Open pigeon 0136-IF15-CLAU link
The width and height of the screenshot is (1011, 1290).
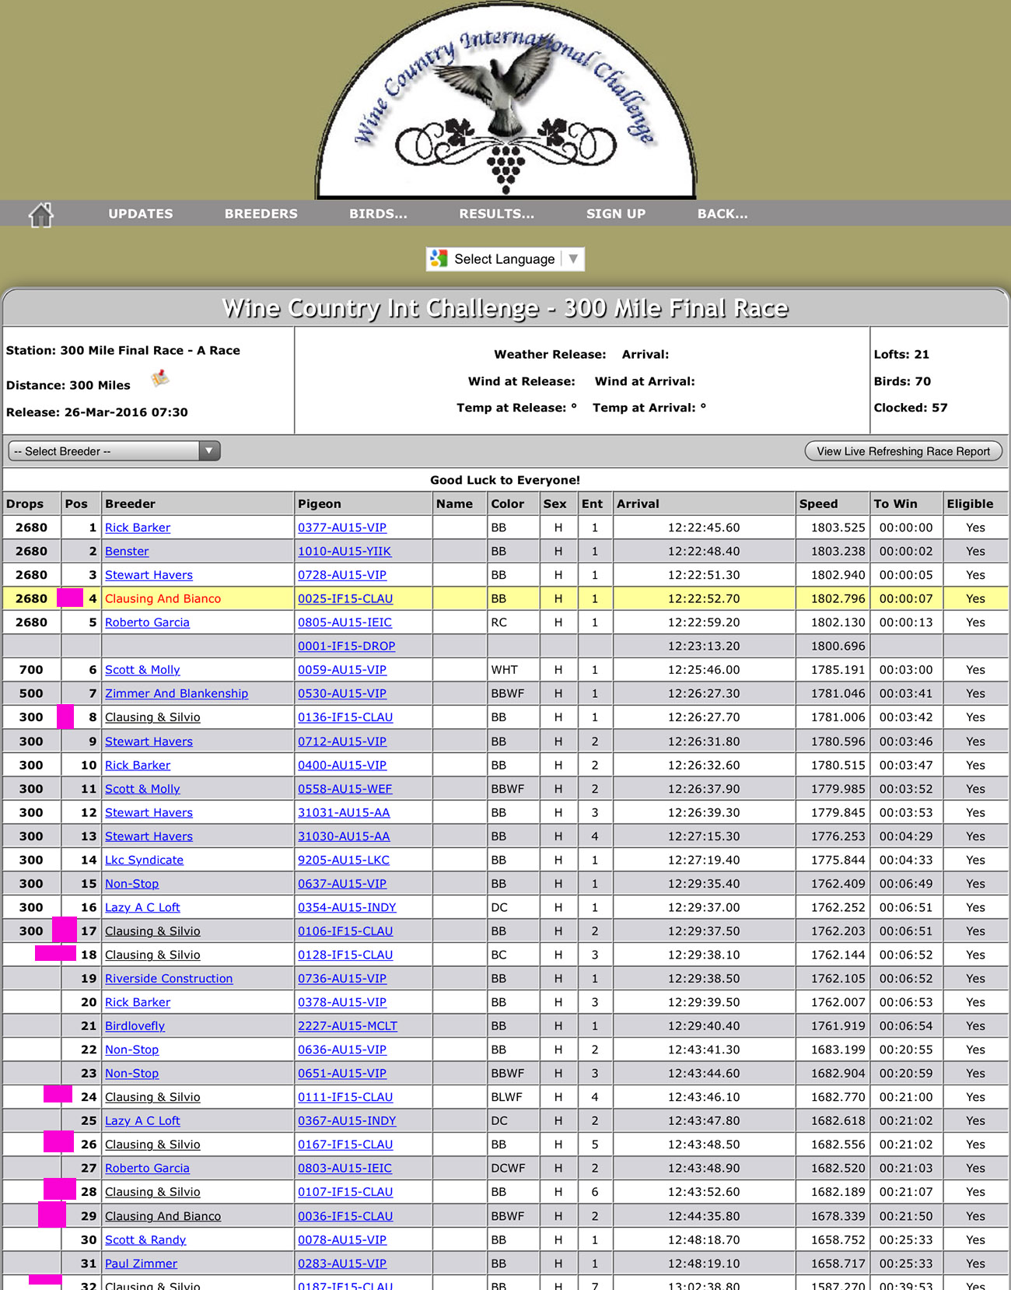tap(345, 717)
